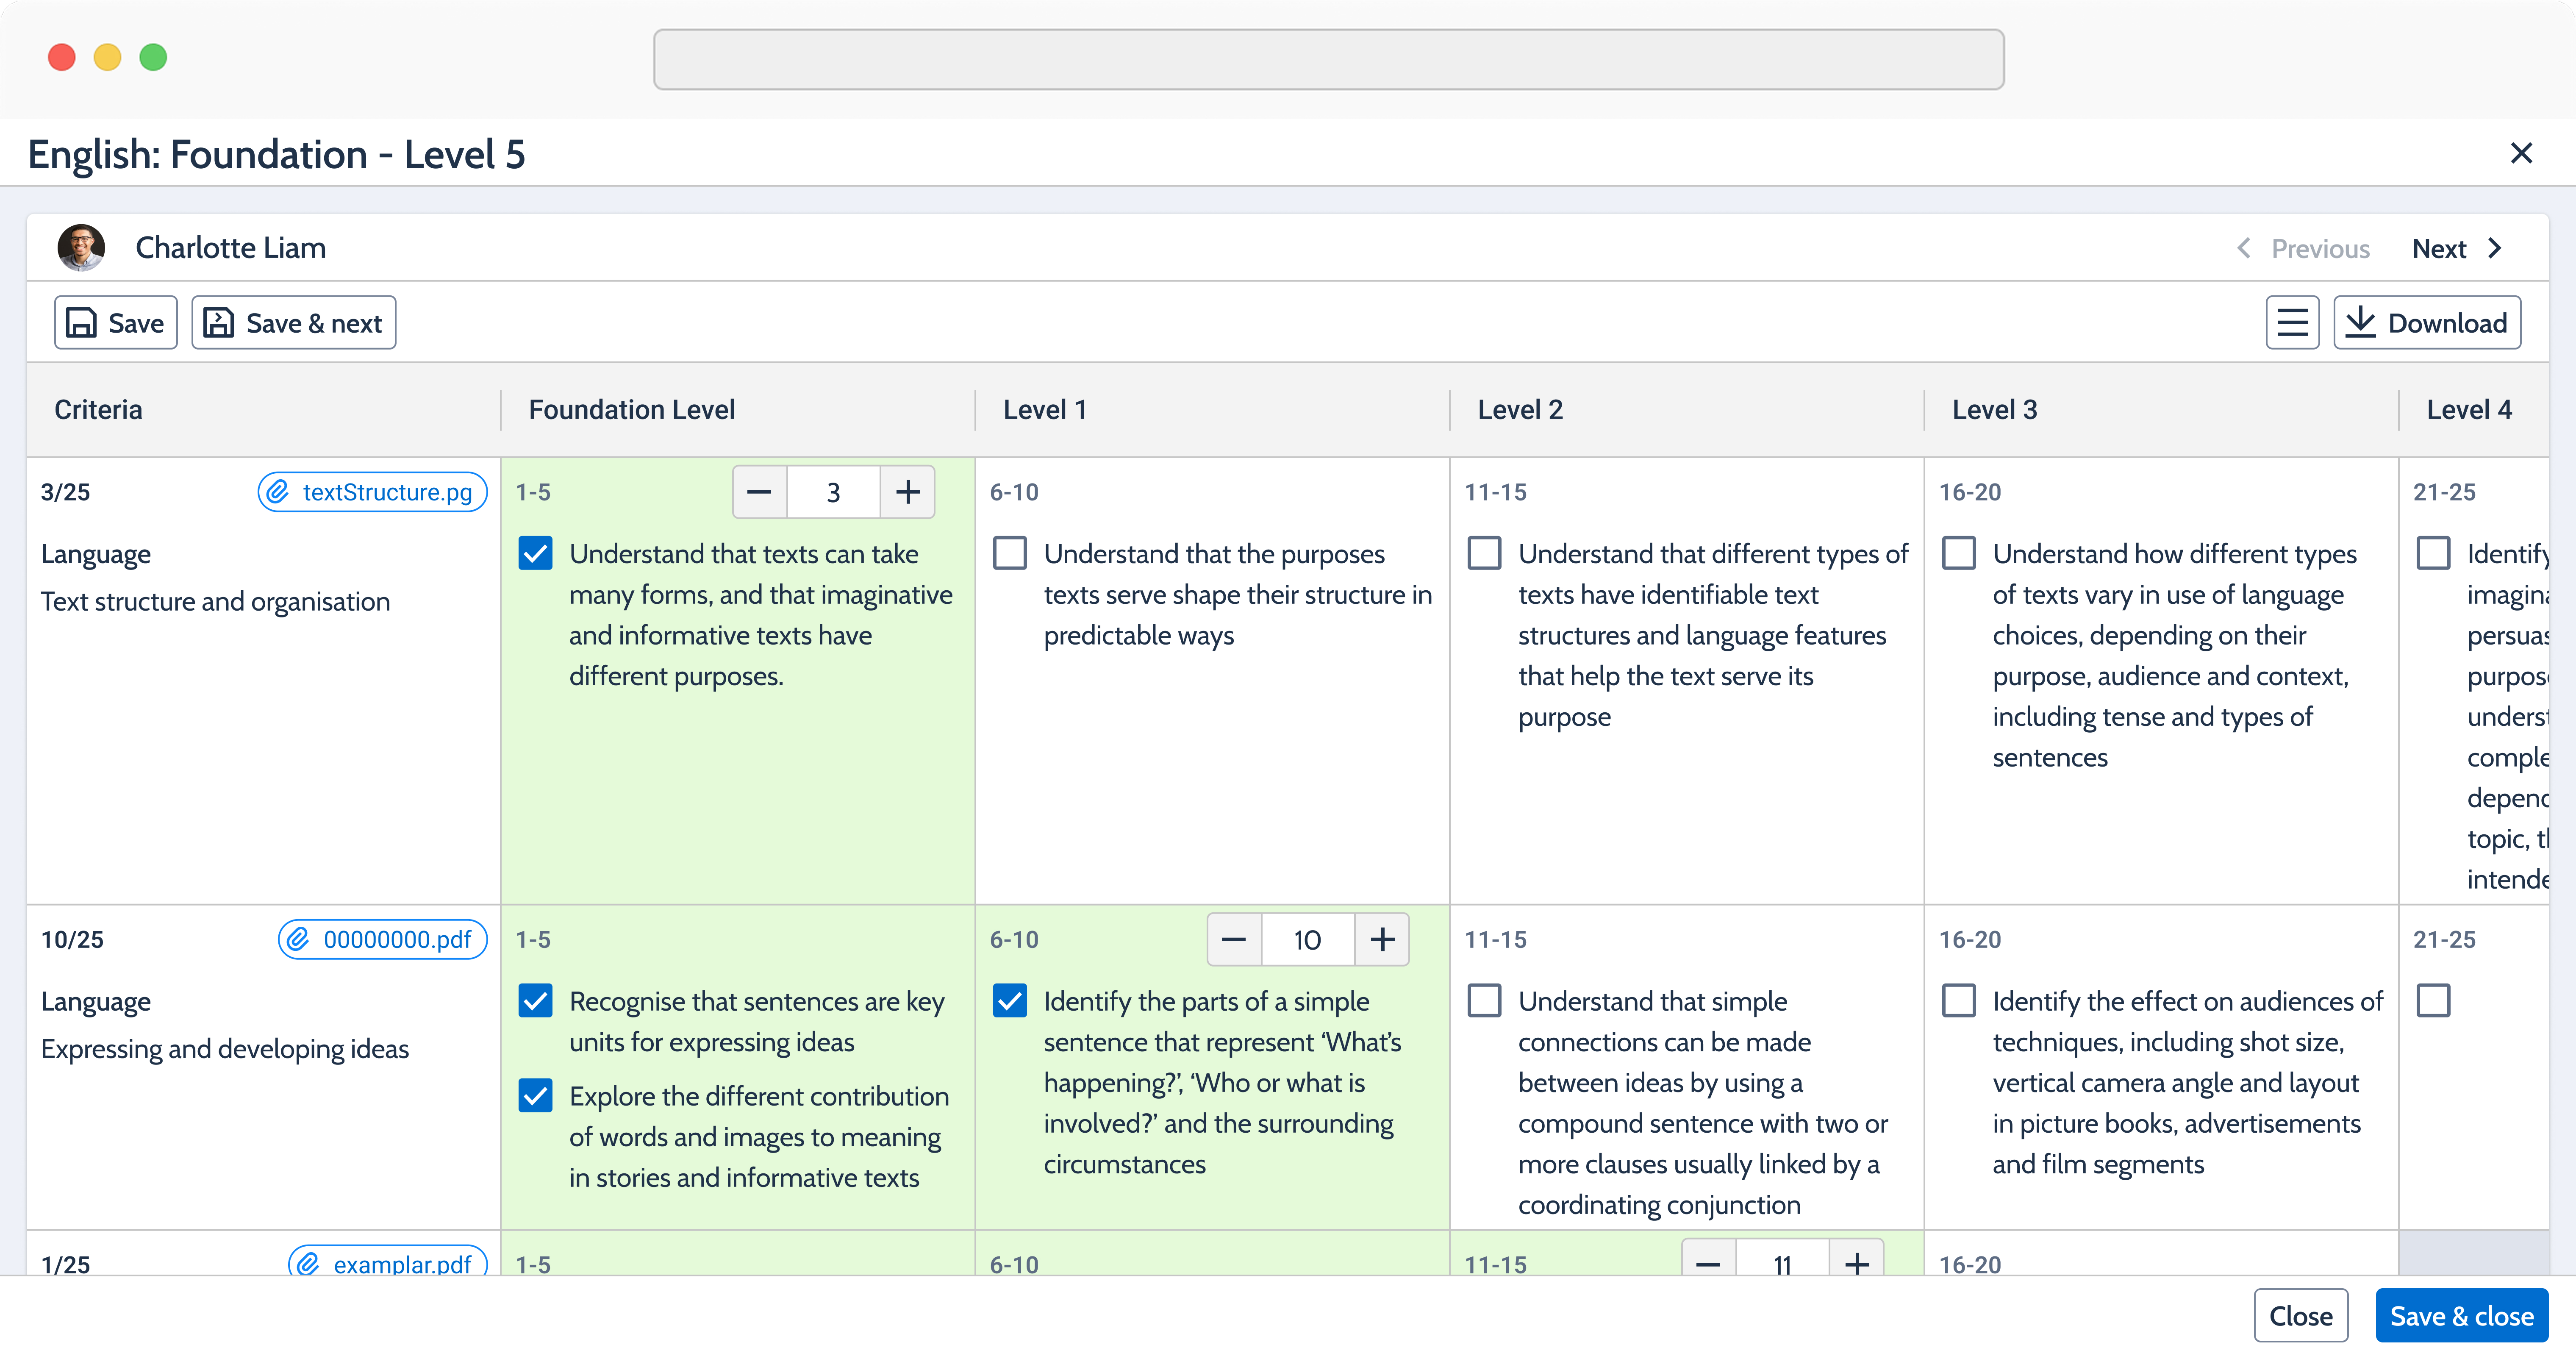Screen dimensions: 2576x1356
Task: Check the Level 4 checkbox in Expressing ideas row
Action: pyautogui.click(x=2433, y=1000)
